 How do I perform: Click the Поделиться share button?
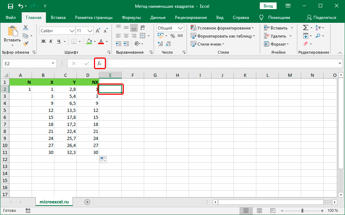pos(322,18)
